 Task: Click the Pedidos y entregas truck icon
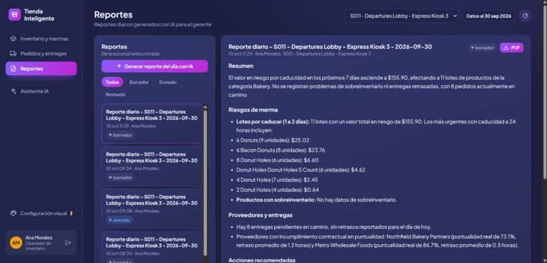(13, 54)
